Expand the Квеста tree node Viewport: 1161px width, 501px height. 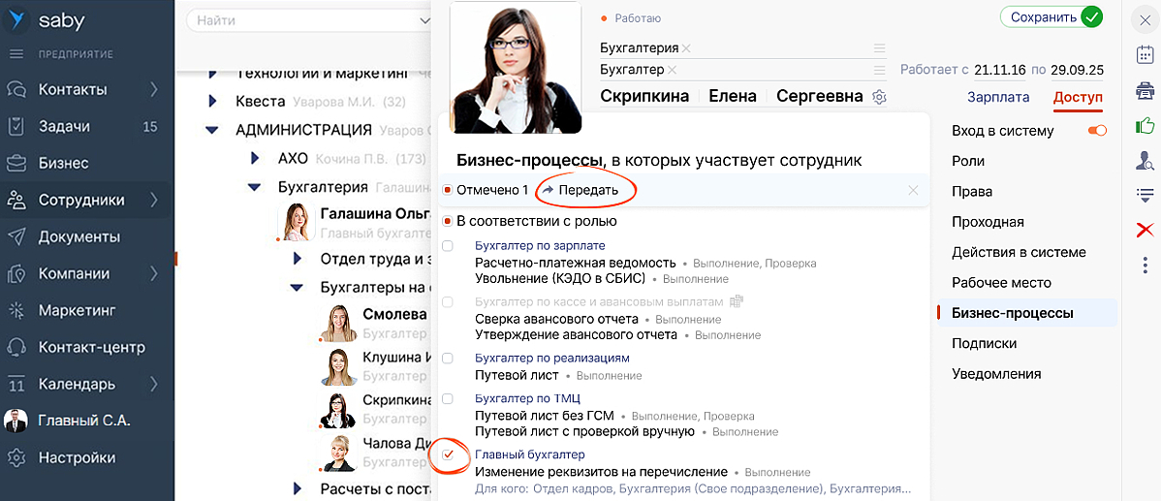click(x=212, y=101)
